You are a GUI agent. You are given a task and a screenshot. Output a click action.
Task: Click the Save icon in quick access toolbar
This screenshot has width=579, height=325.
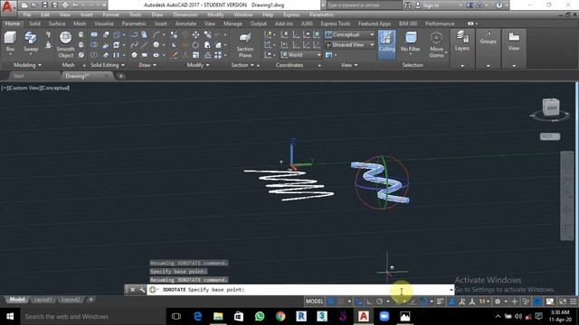click(x=44, y=5)
